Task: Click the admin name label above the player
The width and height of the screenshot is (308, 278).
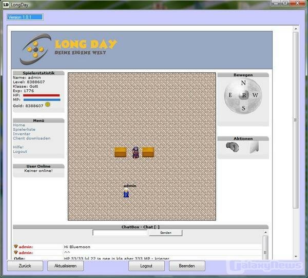Action: click(130, 186)
